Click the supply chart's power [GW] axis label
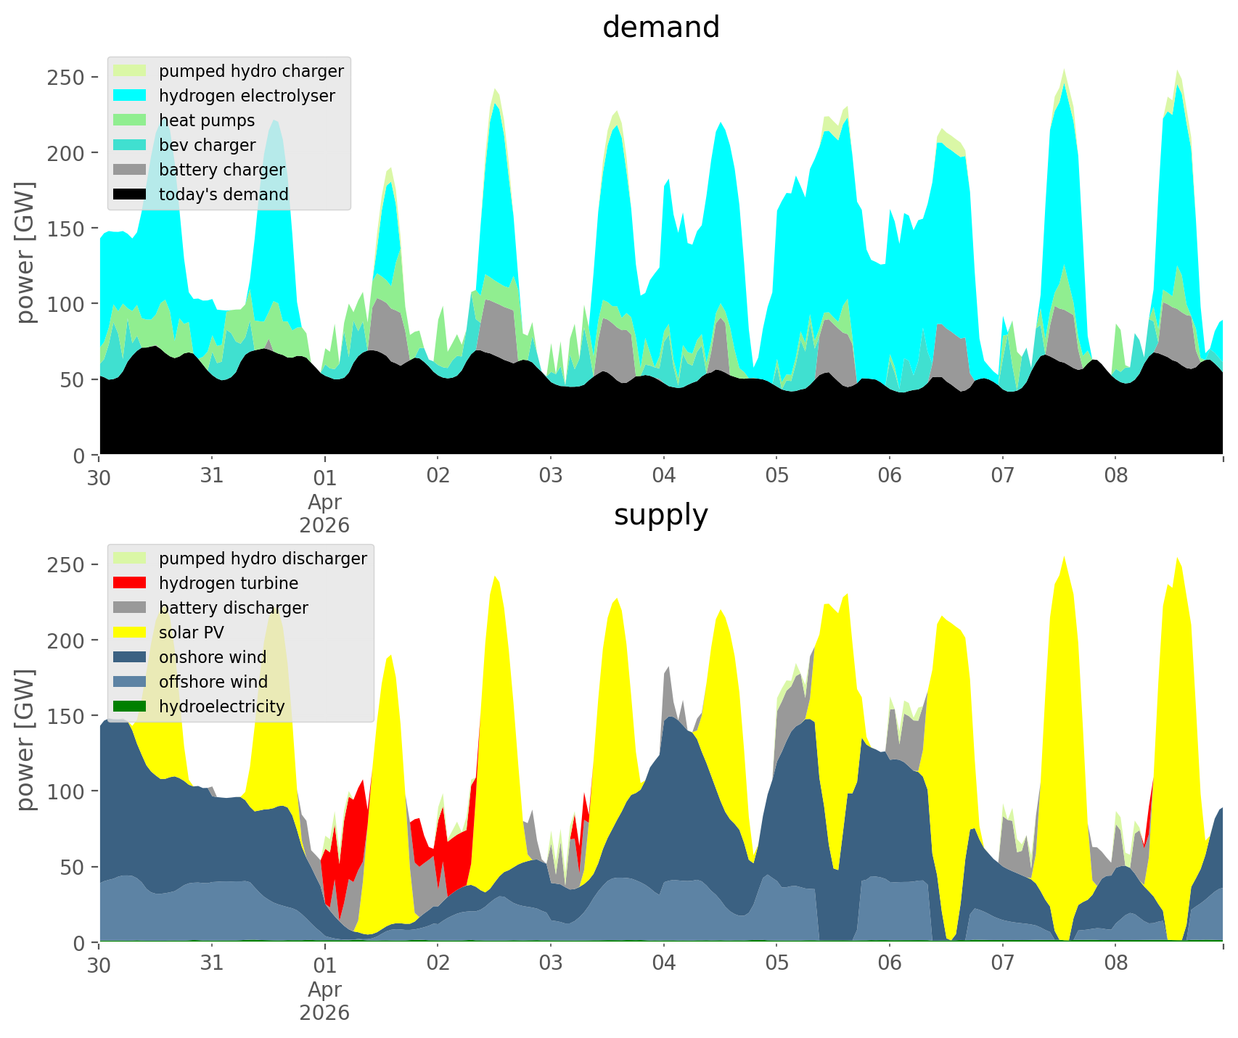The height and width of the screenshot is (1038, 1238). pyautogui.click(x=25, y=740)
